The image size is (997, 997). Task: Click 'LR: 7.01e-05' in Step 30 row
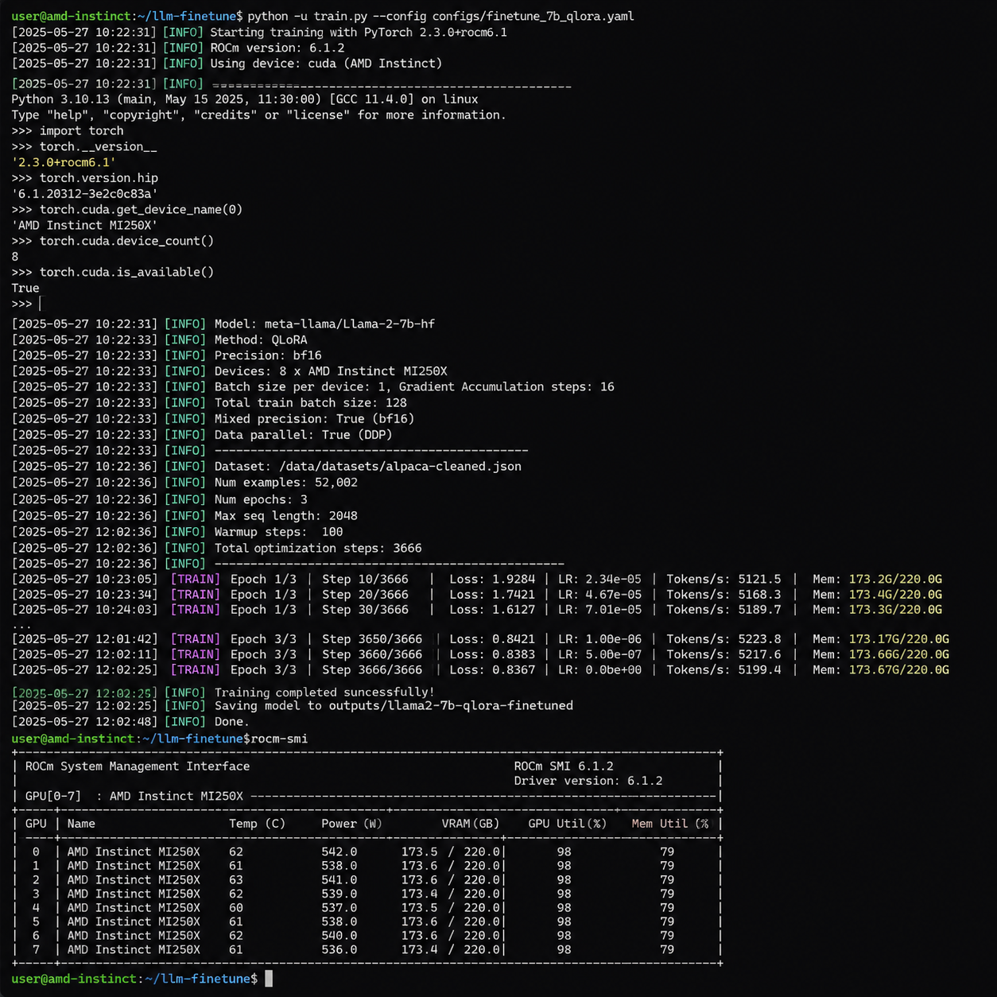(x=599, y=610)
